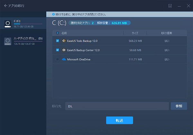
Task: Click the Microsoft OneDrive name
Action: [79, 59]
